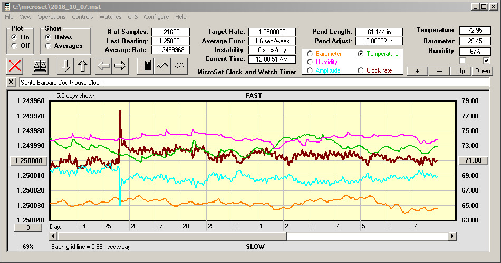Click the horizontal scrollbar right arrow
This screenshot has height=263, width=501.
click(452, 236)
